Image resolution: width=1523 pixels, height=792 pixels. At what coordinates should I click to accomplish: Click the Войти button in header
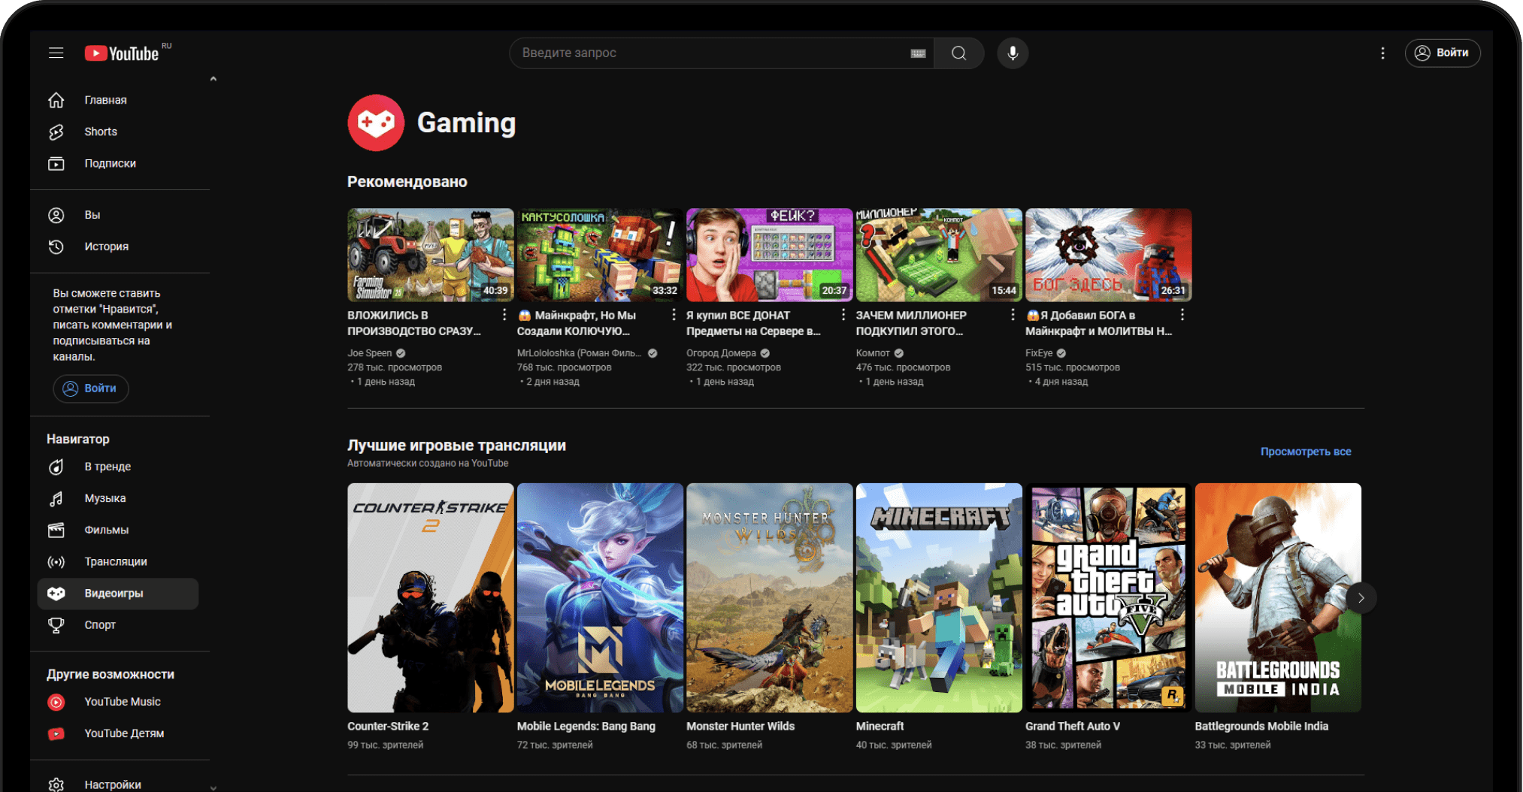click(x=1443, y=53)
